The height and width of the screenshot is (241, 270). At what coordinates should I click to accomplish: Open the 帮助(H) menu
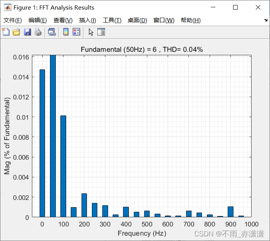pyautogui.click(x=191, y=20)
